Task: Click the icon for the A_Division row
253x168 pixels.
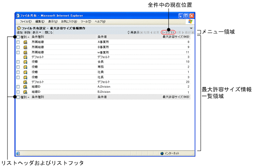Action: click(x=25, y=87)
